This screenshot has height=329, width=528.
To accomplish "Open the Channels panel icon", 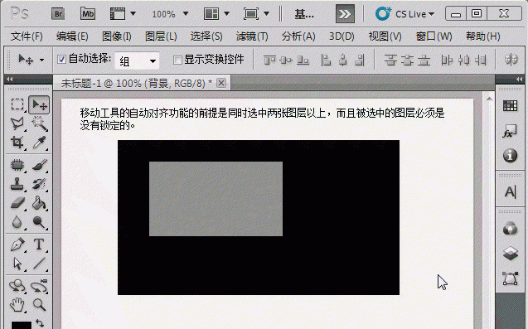I will tap(510, 229).
